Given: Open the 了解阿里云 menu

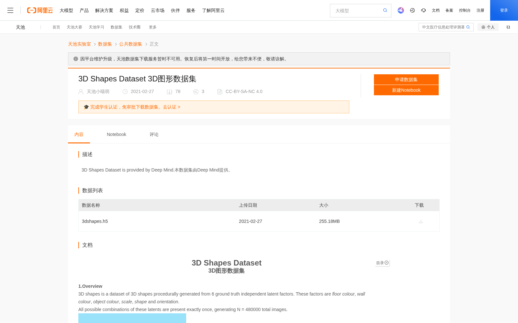Looking at the screenshot, I should click(213, 10).
